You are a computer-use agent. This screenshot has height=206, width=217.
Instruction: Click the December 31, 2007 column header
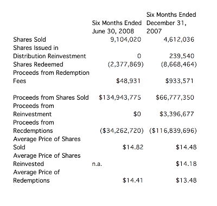pos(171,23)
